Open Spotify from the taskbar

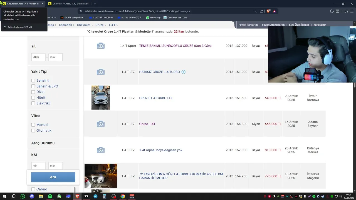tap(50, 196)
